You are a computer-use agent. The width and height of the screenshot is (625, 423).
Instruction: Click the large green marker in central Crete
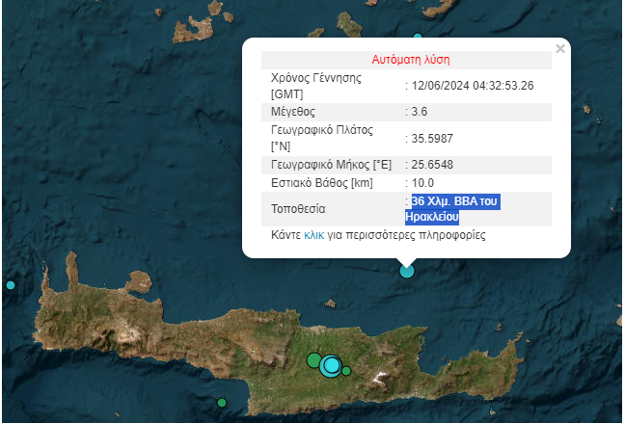tap(314, 361)
